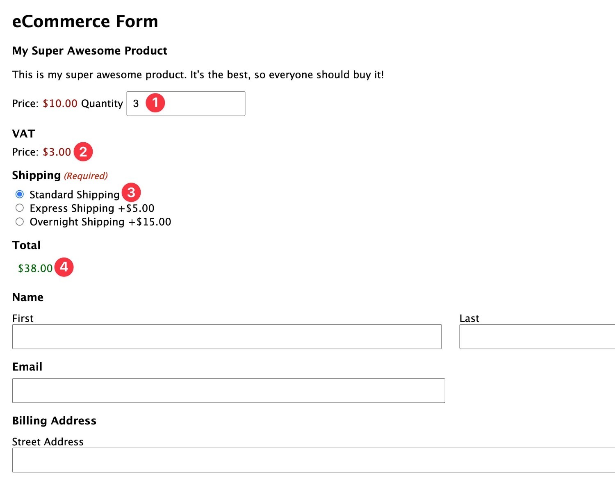Click the Last name input field
Viewport: 615px width, 479px height.
tap(533, 336)
